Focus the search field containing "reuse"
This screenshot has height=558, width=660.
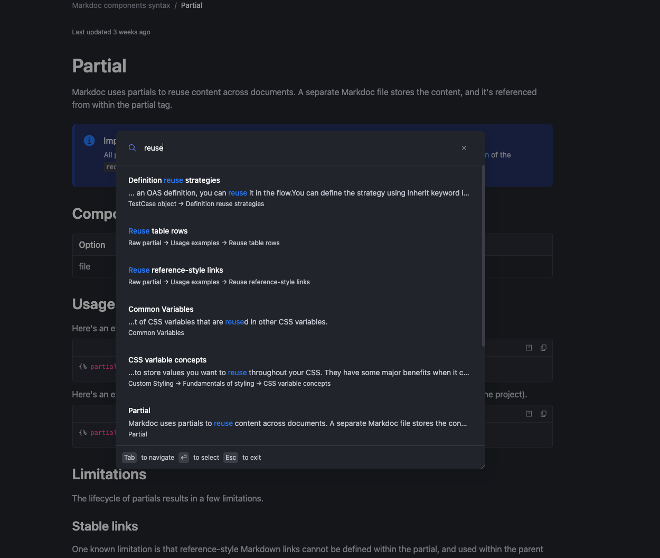point(296,148)
